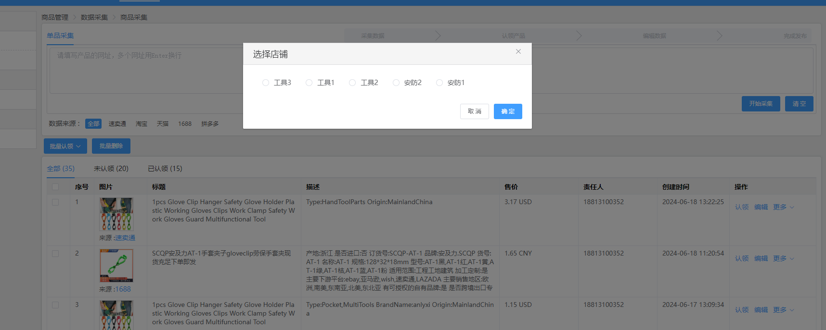Click the price 1.65 CNY cell
The width and height of the screenshot is (826, 330).
[518, 253]
